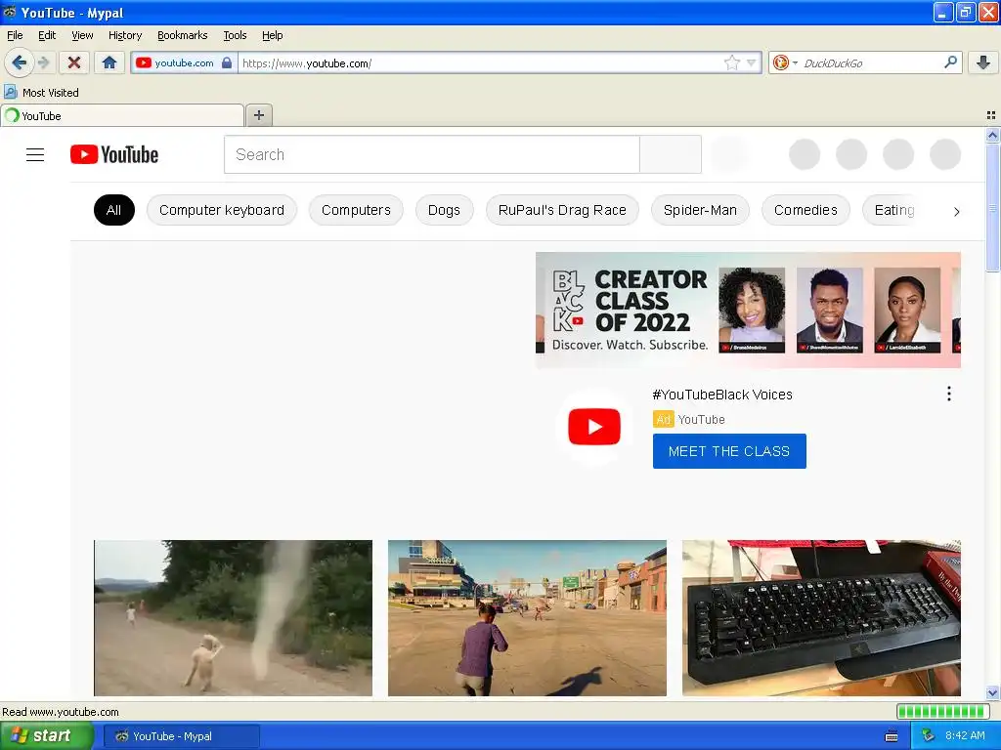Select the YouTube browser tab
The width and height of the screenshot is (1001, 750).
click(x=122, y=115)
